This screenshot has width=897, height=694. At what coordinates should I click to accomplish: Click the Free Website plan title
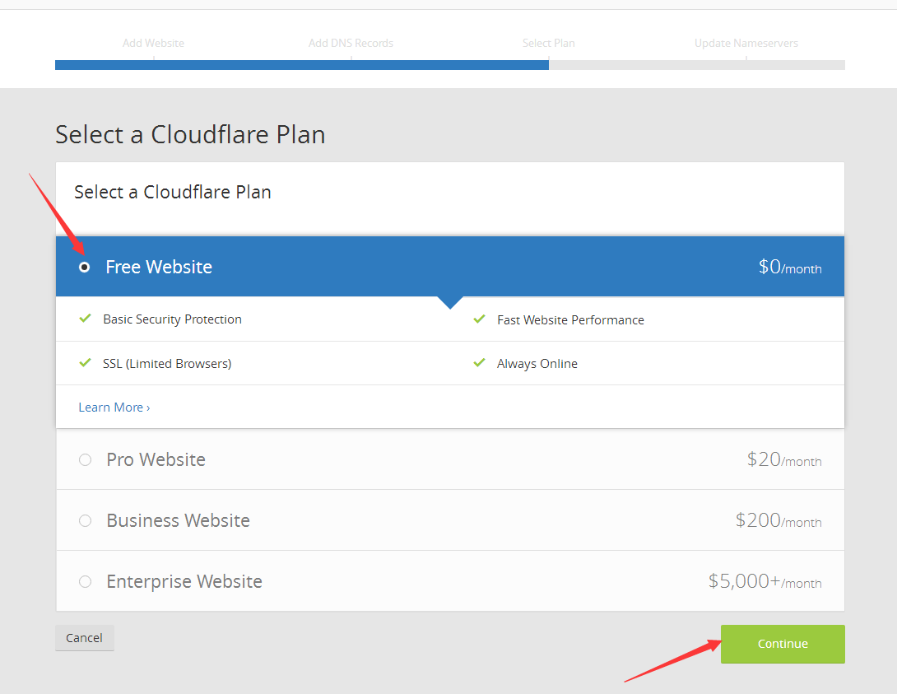159,268
